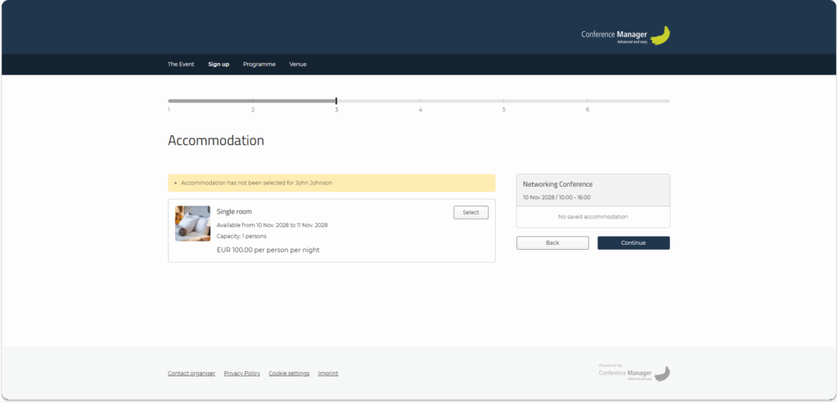Open The Event menu item
This screenshot has height=403, width=838.
point(181,64)
